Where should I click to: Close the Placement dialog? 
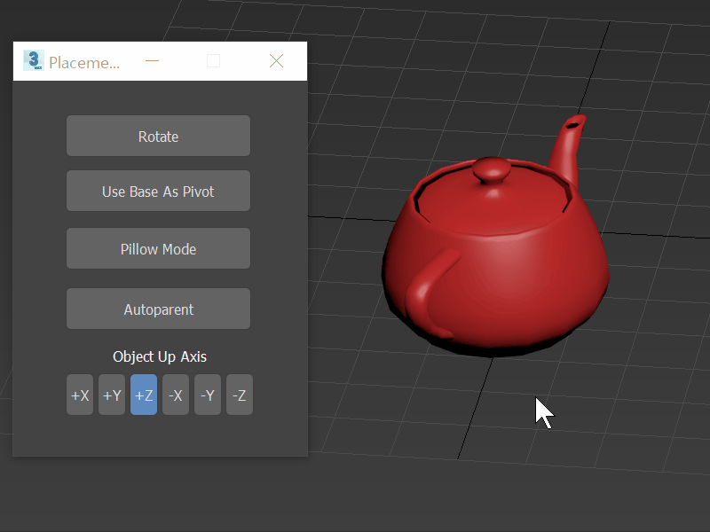pos(276,61)
